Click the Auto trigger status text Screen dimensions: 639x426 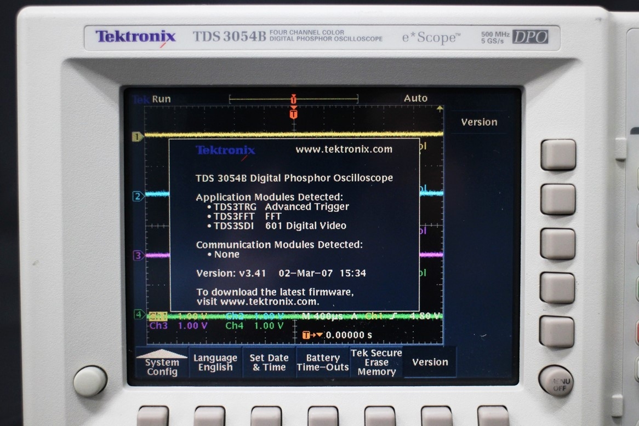coord(415,98)
